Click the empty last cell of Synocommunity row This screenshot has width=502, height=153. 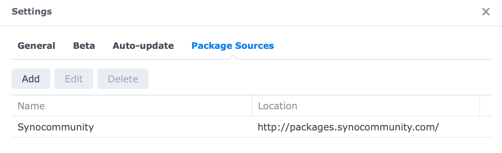(x=486, y=127)
